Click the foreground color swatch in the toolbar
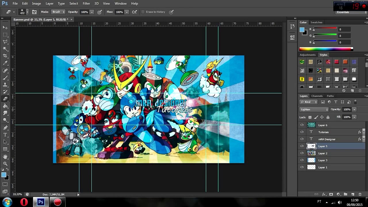Screen dimensions: 368x207 (x=4, y=175)
